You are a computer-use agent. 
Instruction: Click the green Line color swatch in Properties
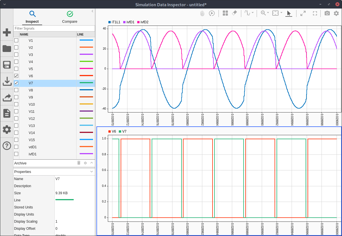point(65,200)
